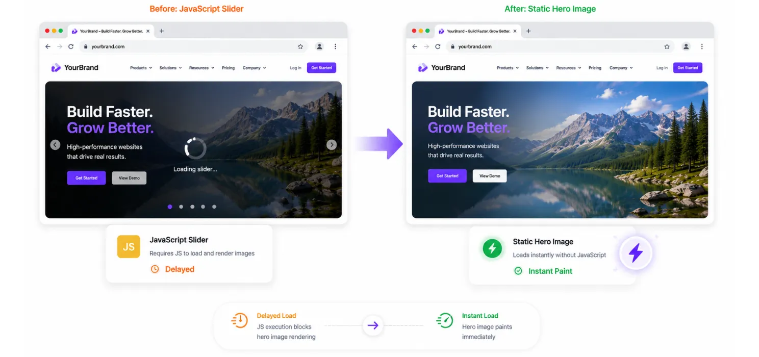Click the previous slide arrow on the slider

(55, 145)
